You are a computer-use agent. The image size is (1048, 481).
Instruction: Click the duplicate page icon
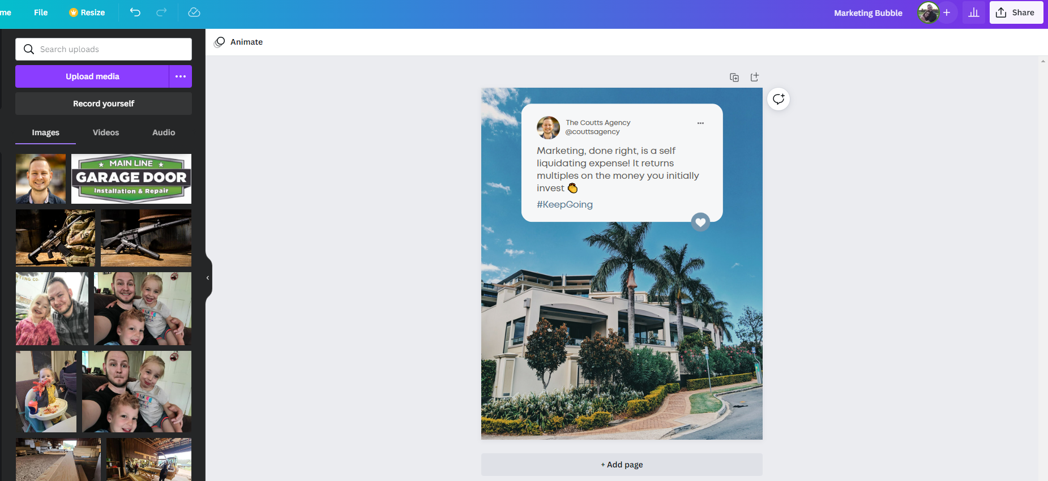[734, 78]
